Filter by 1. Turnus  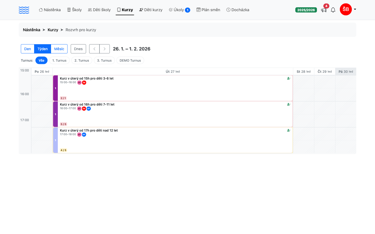point(59,60)
